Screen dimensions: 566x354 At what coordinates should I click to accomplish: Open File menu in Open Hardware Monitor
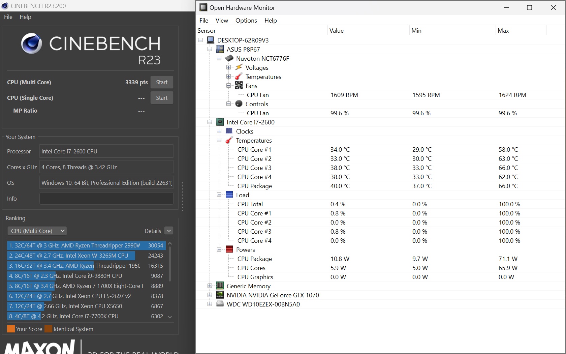204,21
